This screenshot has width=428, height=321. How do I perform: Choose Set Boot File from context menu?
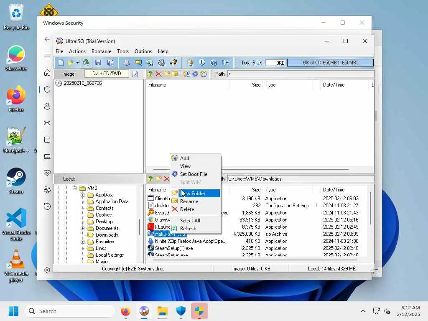[196, 174]
